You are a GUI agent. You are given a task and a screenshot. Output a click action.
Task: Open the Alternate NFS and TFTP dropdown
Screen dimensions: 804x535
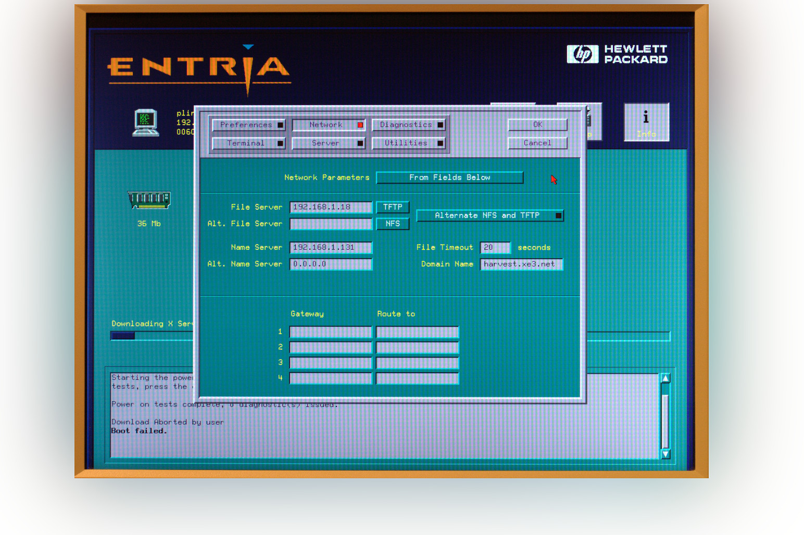pyautogui.click(x=489, y=215)
